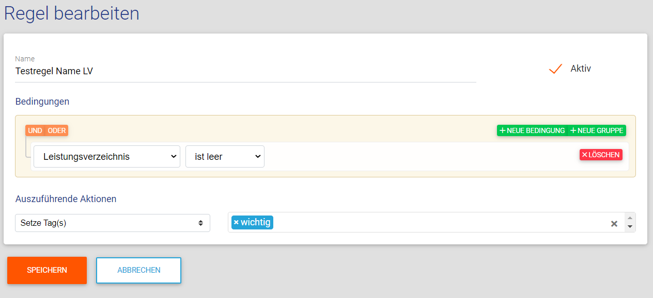This screenshot has height=298, width=653.
Task: Click the empty area of the tags input
Action: [x=439, y=223]
